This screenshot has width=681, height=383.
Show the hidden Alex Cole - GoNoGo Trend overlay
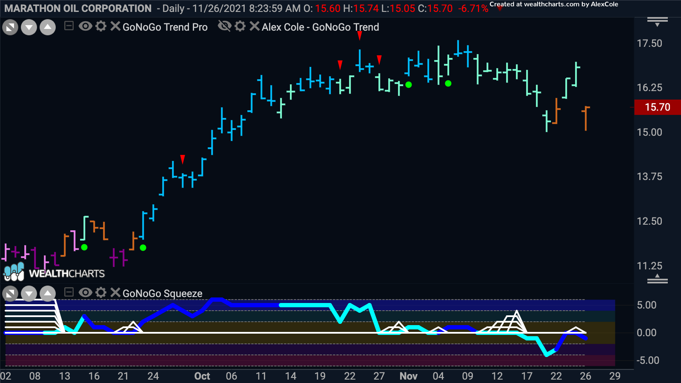(225, 26)
